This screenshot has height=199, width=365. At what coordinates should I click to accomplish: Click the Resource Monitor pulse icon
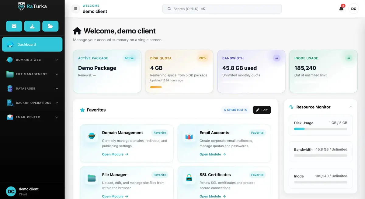[x=291, y=107]
